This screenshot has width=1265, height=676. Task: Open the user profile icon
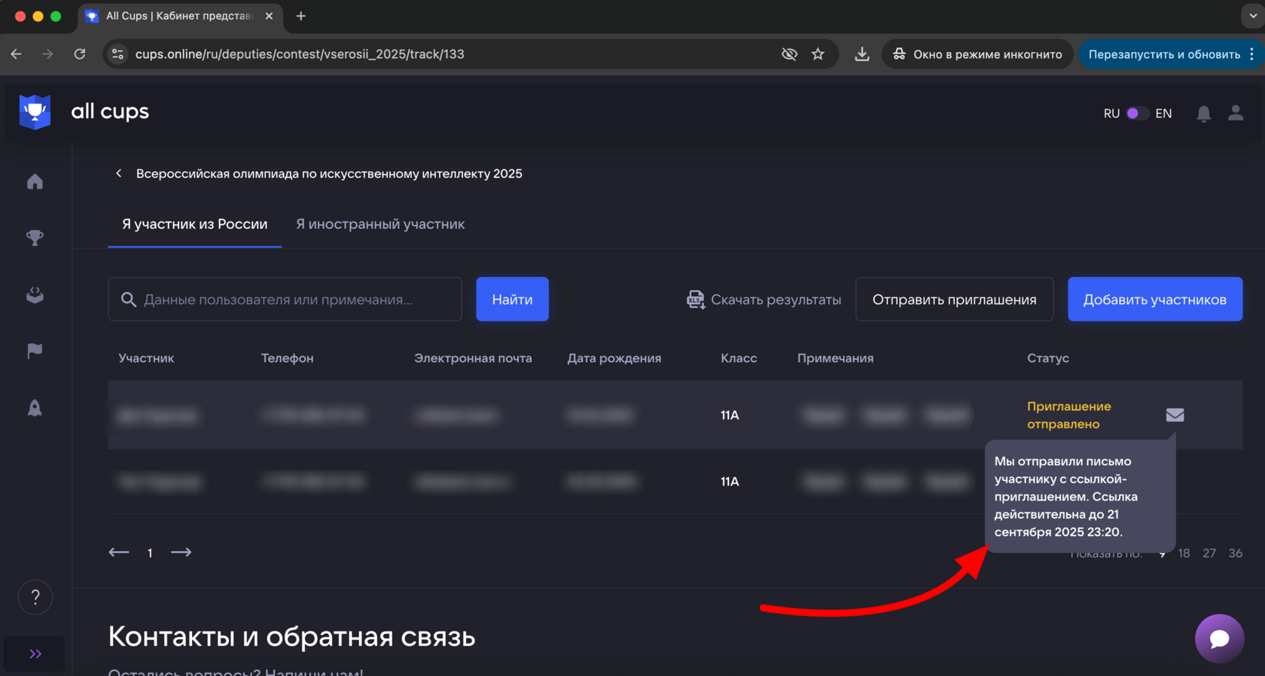1236,113
